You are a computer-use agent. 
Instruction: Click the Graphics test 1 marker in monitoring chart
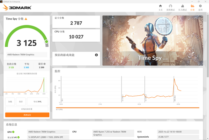click(x=121, y=89)
